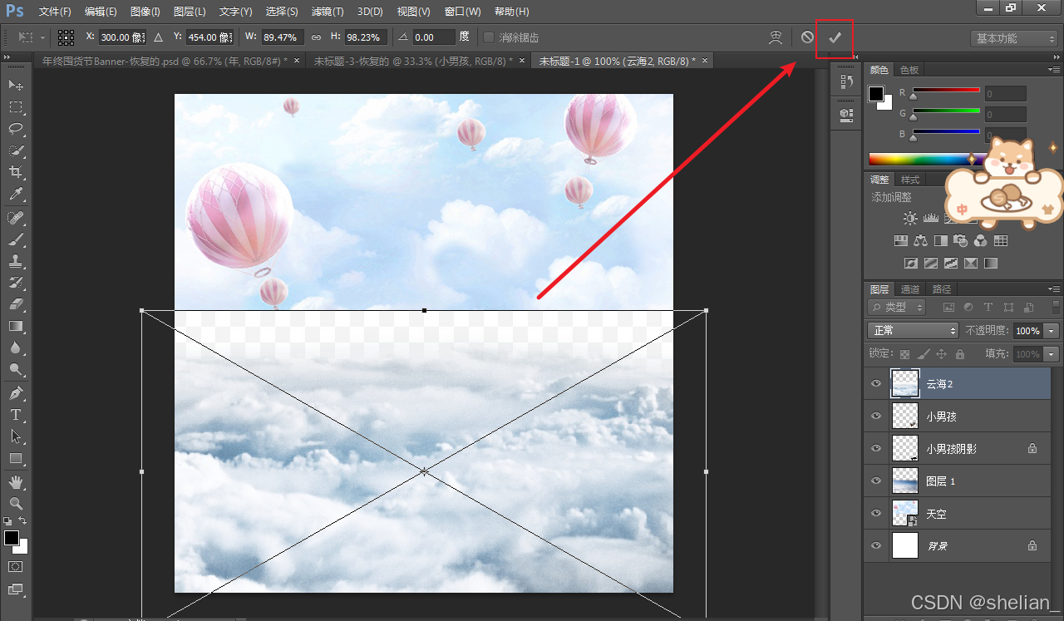Select the Clone Stamp tool
Screen dimensions: 1064x621
coord(16,261)
